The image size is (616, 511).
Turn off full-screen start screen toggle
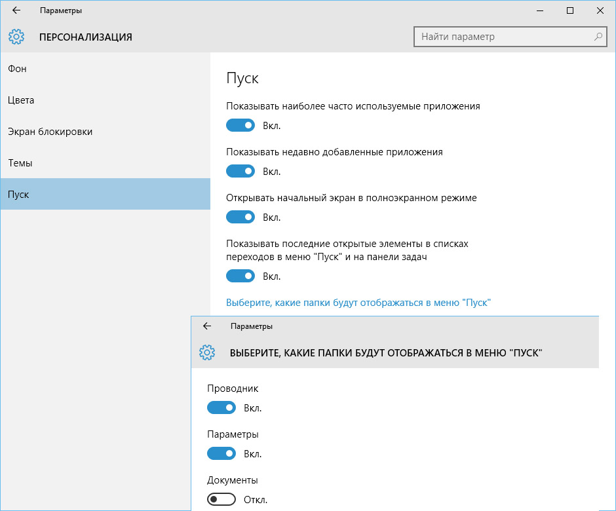click(241, 217)
